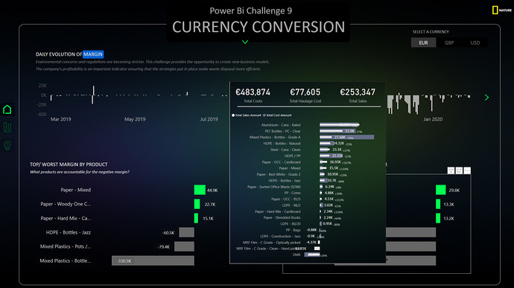
Task: Open the Home page icon in sidebar
Action: 7,109
